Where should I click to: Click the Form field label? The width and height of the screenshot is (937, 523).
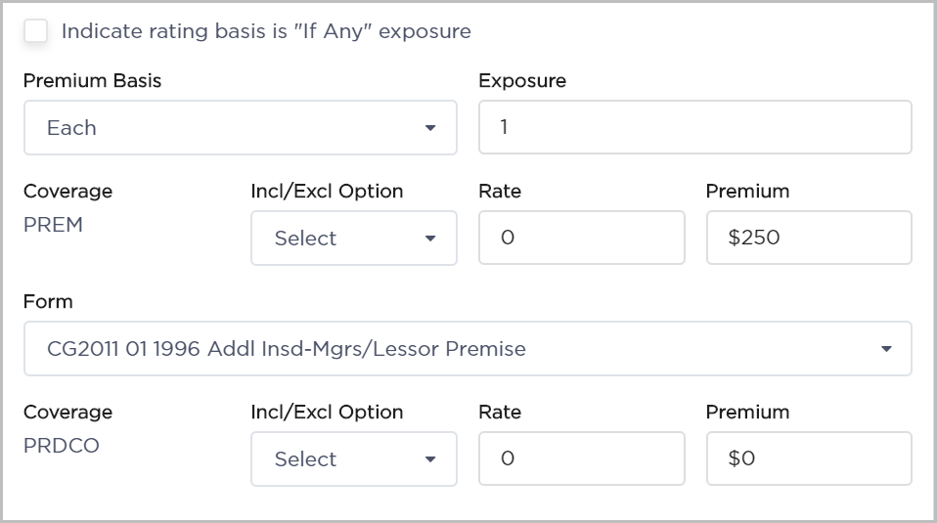48,302
